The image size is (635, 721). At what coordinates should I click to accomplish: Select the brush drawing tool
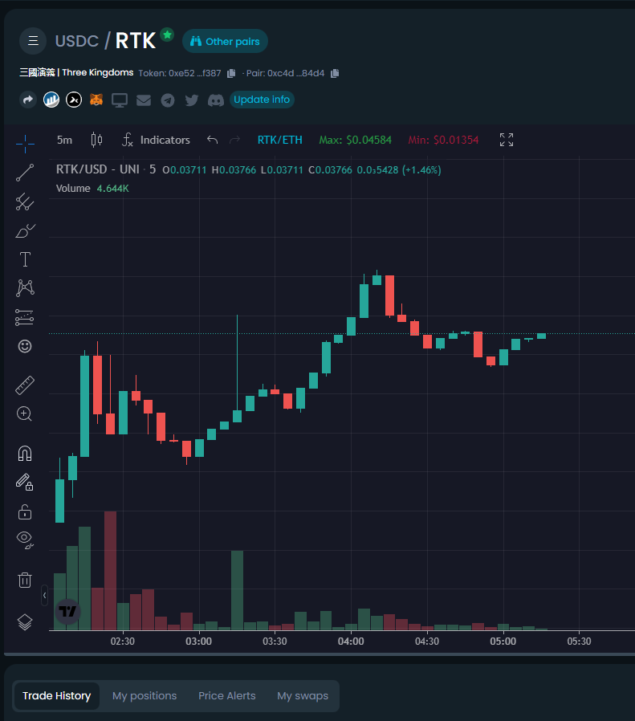pyautogui.click(x=25, y=230)
